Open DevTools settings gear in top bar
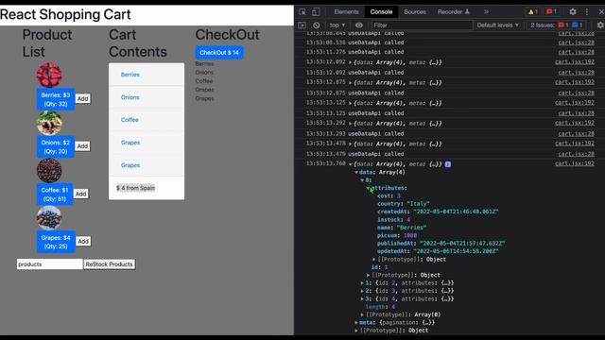This screenshot has height=340, width=605. 573,12
